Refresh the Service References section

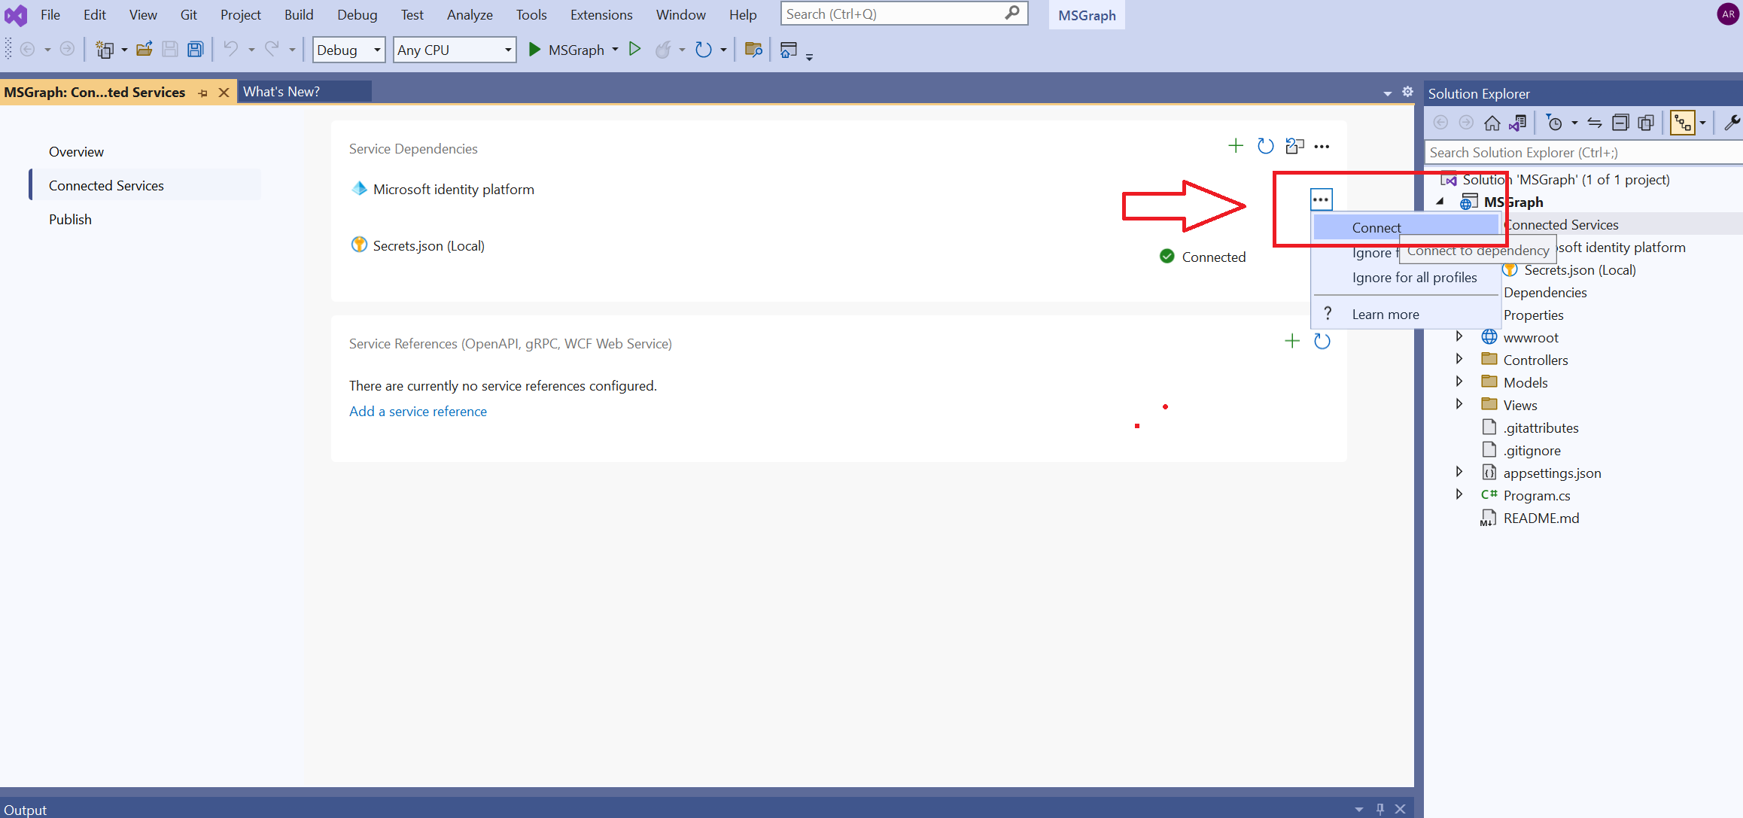click(x=1322, y=341)
